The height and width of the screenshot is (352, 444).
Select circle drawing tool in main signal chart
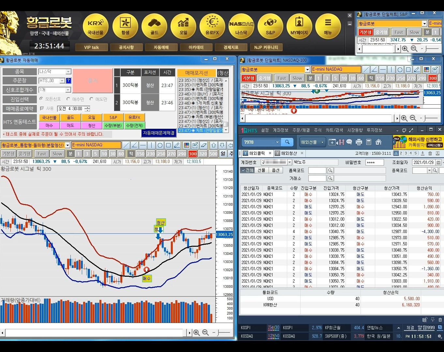point(160,145)
